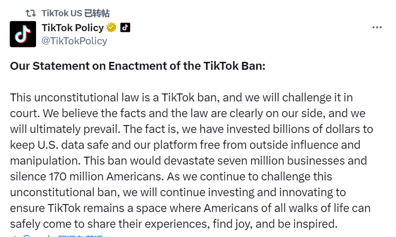
Task: Open the @TikTokPolicy handle link
Action: 74,41
